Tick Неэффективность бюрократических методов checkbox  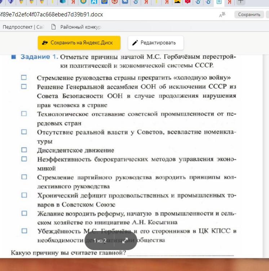click(24, 159)
